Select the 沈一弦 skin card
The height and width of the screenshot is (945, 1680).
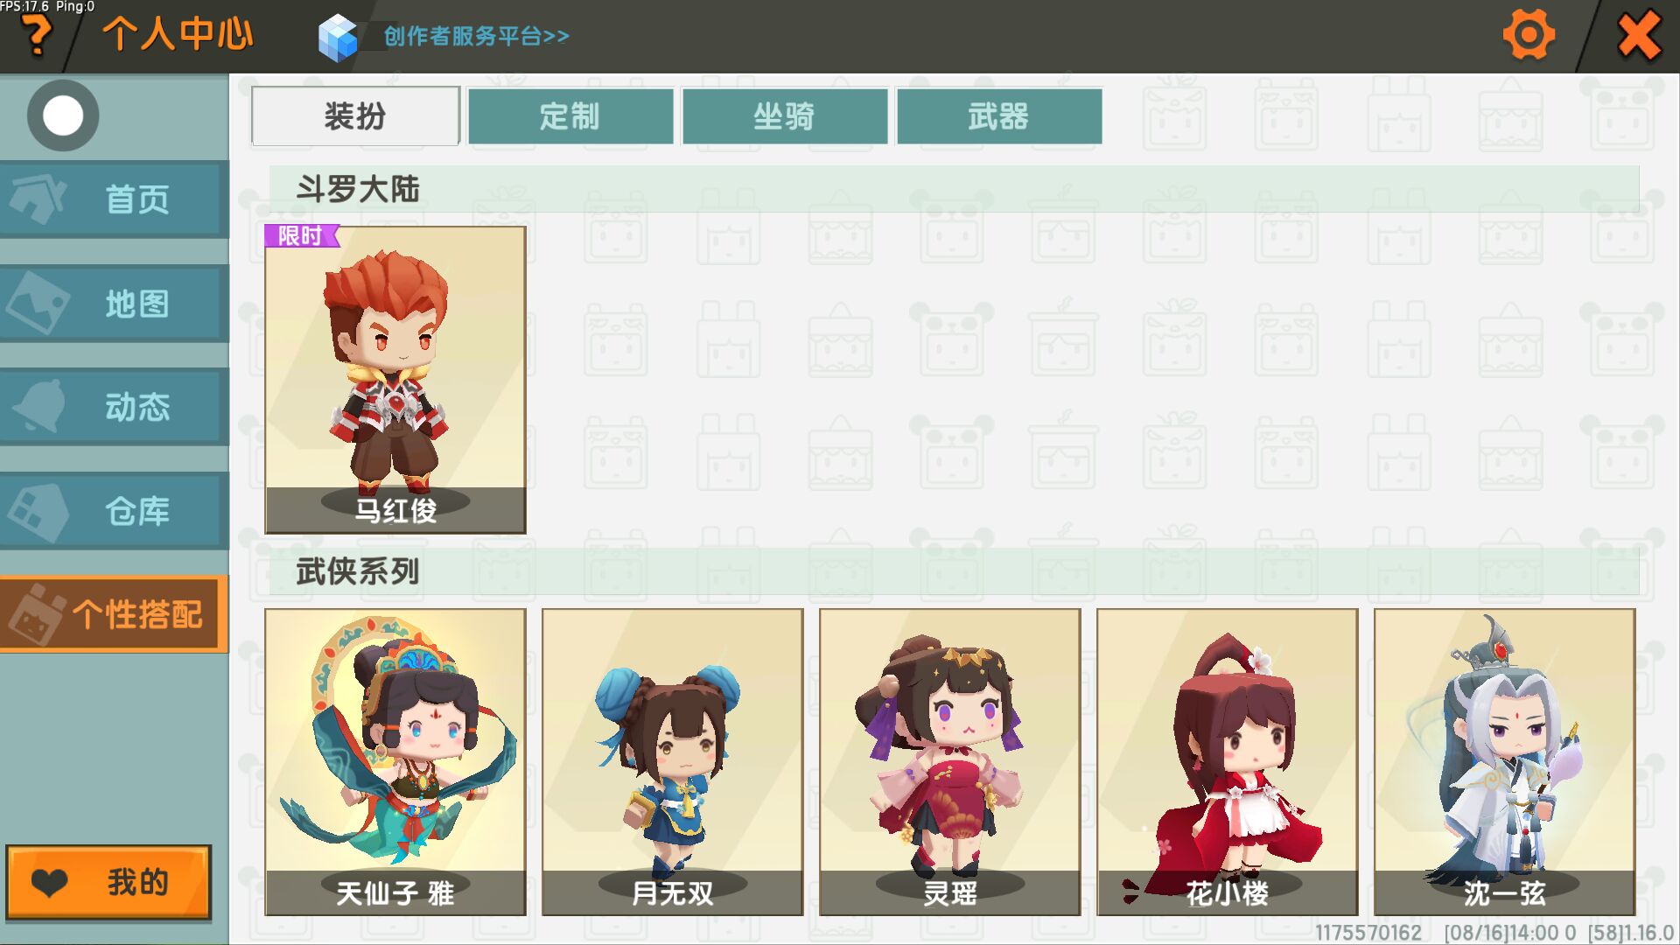(x=1504, y=762)
